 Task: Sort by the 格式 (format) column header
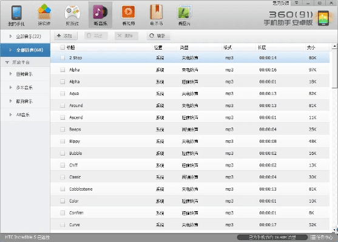(228, 48)
